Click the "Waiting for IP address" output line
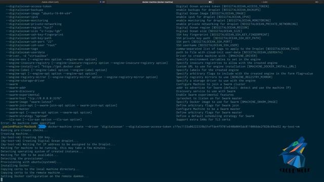Image resolution: width=324 pixels, height=182 pixels. pos(58,144)
